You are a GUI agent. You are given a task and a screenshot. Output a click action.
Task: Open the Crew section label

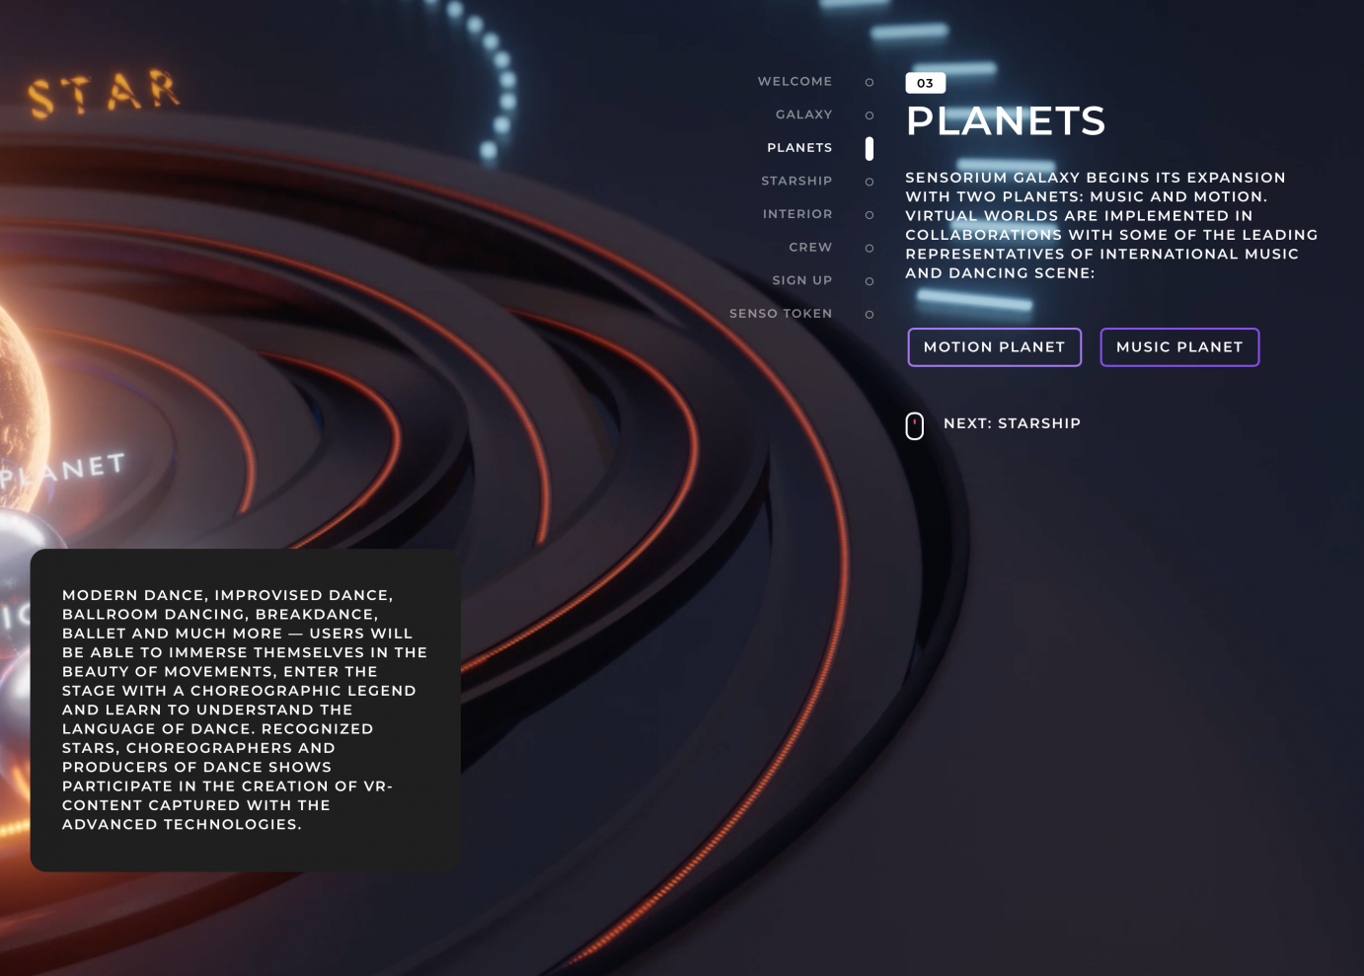tap(810, 248)
